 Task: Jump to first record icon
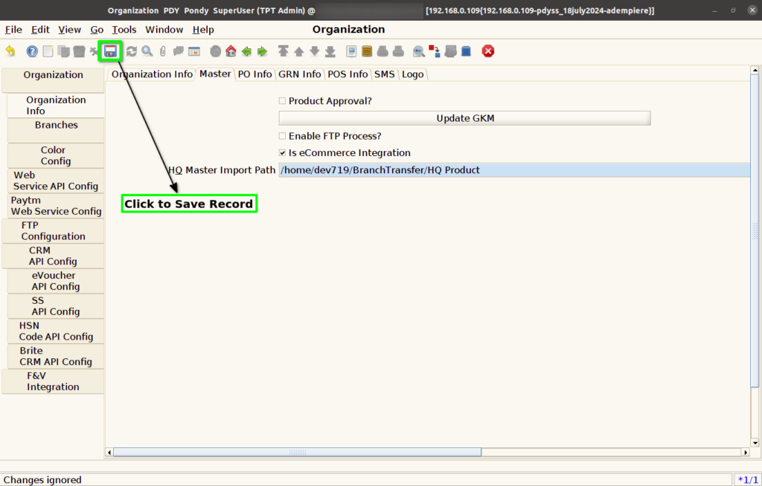tap(284, 51)
